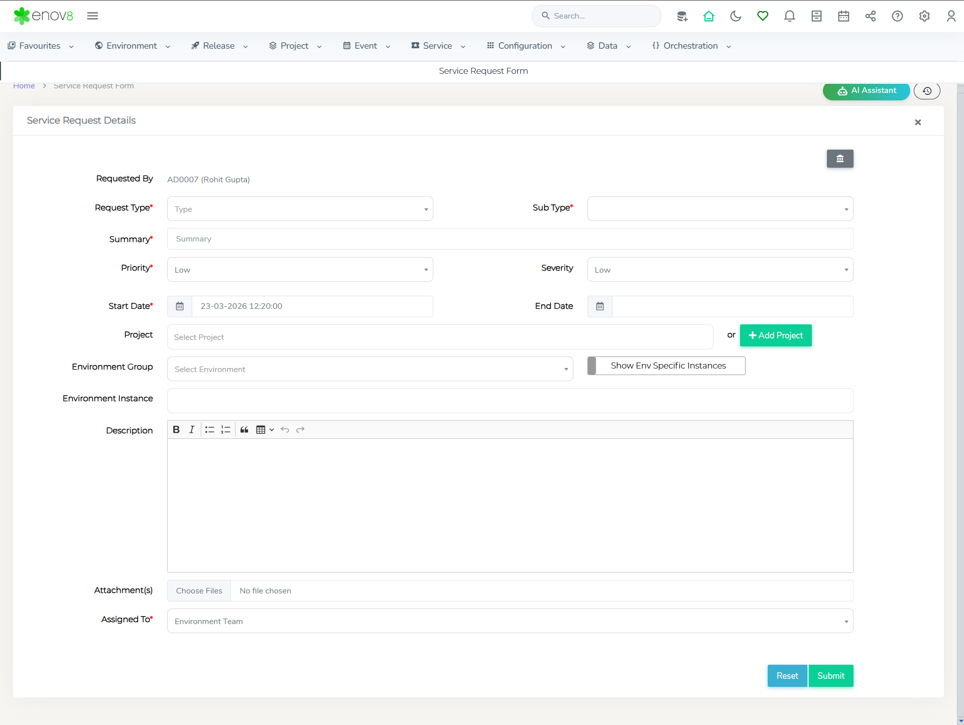Screen dimensions: 964x725
Task: Click the Home breadcrumb link
Action: click(x=24, y=86)
